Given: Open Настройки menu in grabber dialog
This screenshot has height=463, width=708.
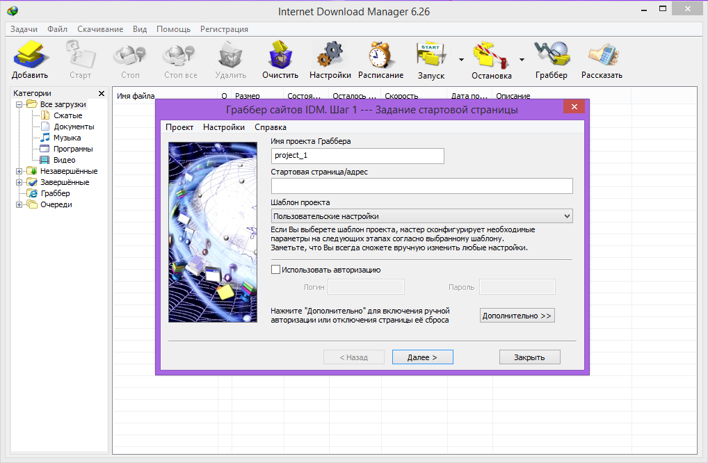Looking at the screenshot, I should (224, 127).
